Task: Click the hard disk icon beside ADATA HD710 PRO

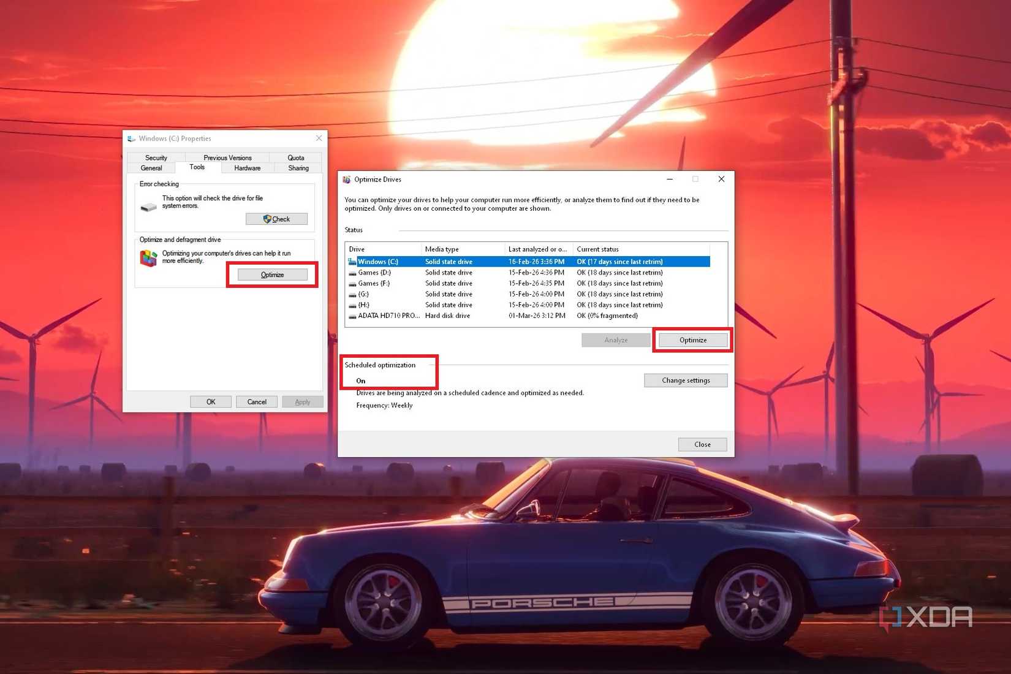Action: [352, 316]
